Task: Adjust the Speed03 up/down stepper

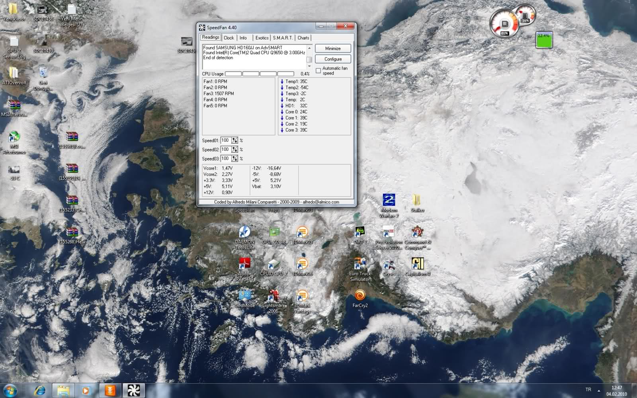Action: (x=234, y=159)
